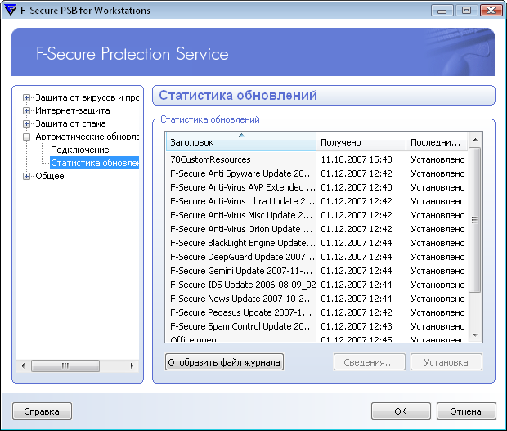Image resolution: width=507 pixels, height=431 pixels.
Task: Cancel with the Отмена button
Action: [466, 411]
